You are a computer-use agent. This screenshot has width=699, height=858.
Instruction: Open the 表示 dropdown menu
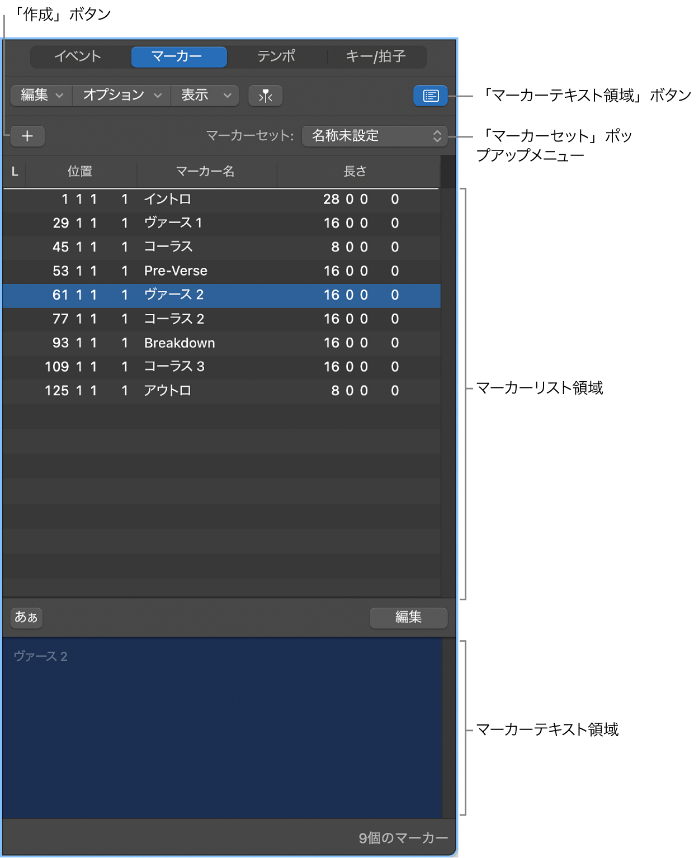204,96
